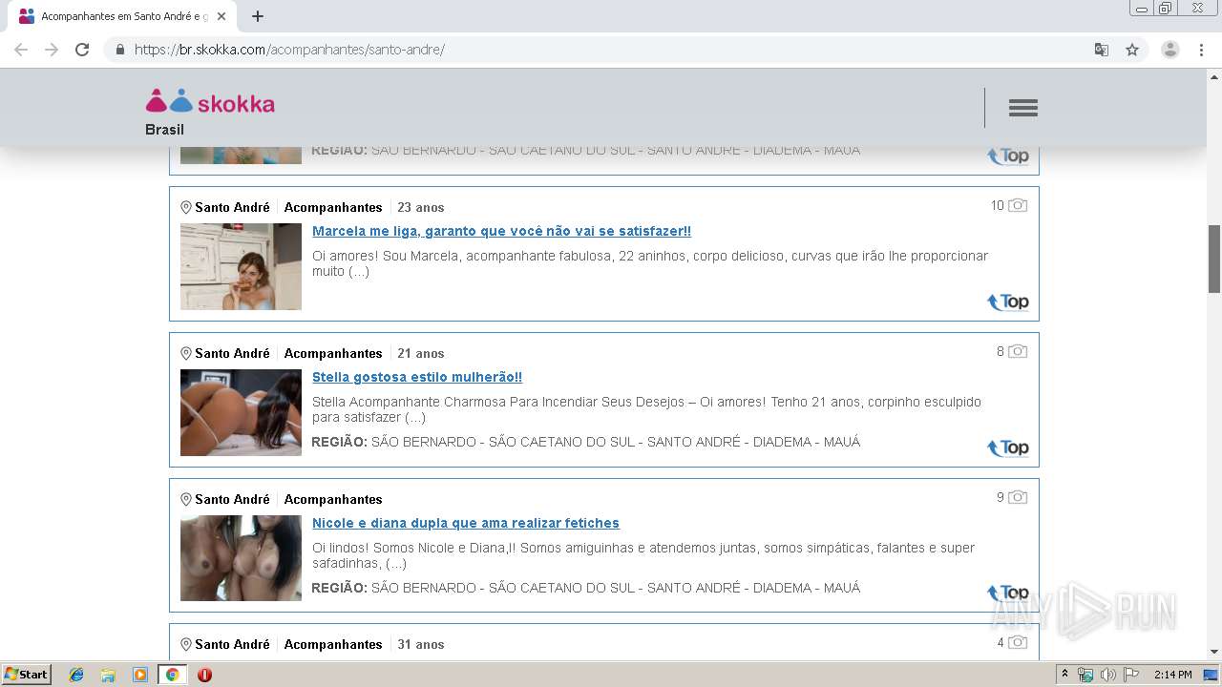Viewport: 1222px width, 687px height.
Task: Click the Top badge on Nicole e diana listing
Action: [1008, 593]
